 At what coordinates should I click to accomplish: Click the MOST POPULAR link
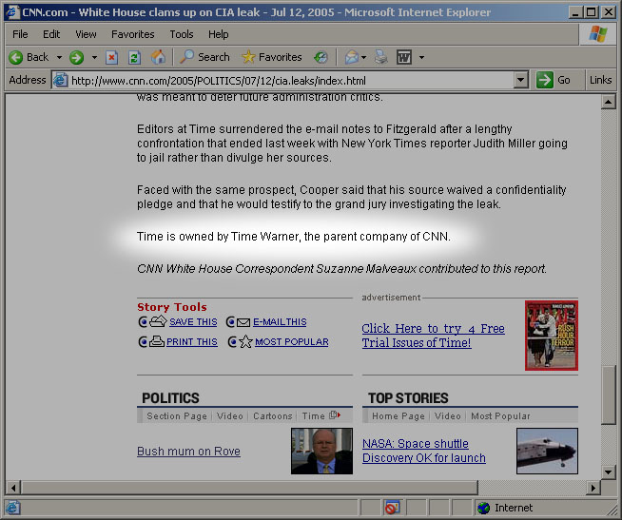tap(292, 342)
